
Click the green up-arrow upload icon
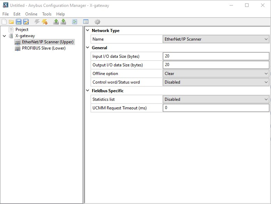pos(56,22)
